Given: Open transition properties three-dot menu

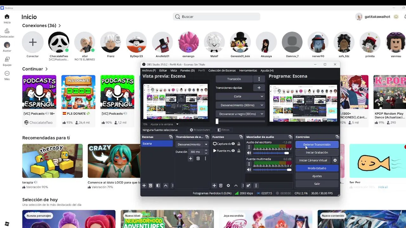Looking at the screenshot, I should pyautogui.click(x=205, y=158).
